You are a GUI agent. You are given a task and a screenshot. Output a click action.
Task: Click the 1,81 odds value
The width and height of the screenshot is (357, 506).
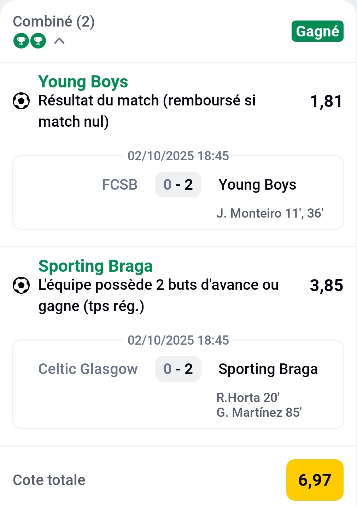point(326,101)
